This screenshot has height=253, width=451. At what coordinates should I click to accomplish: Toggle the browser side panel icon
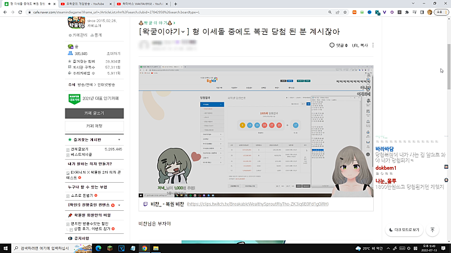(x=422, y=12)
